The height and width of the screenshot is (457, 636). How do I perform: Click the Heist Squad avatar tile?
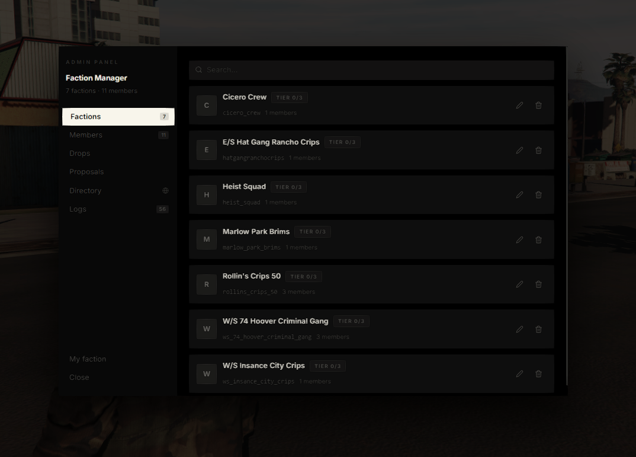(207, 195)
